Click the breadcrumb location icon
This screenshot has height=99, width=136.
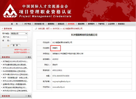(x=36, y=29)
